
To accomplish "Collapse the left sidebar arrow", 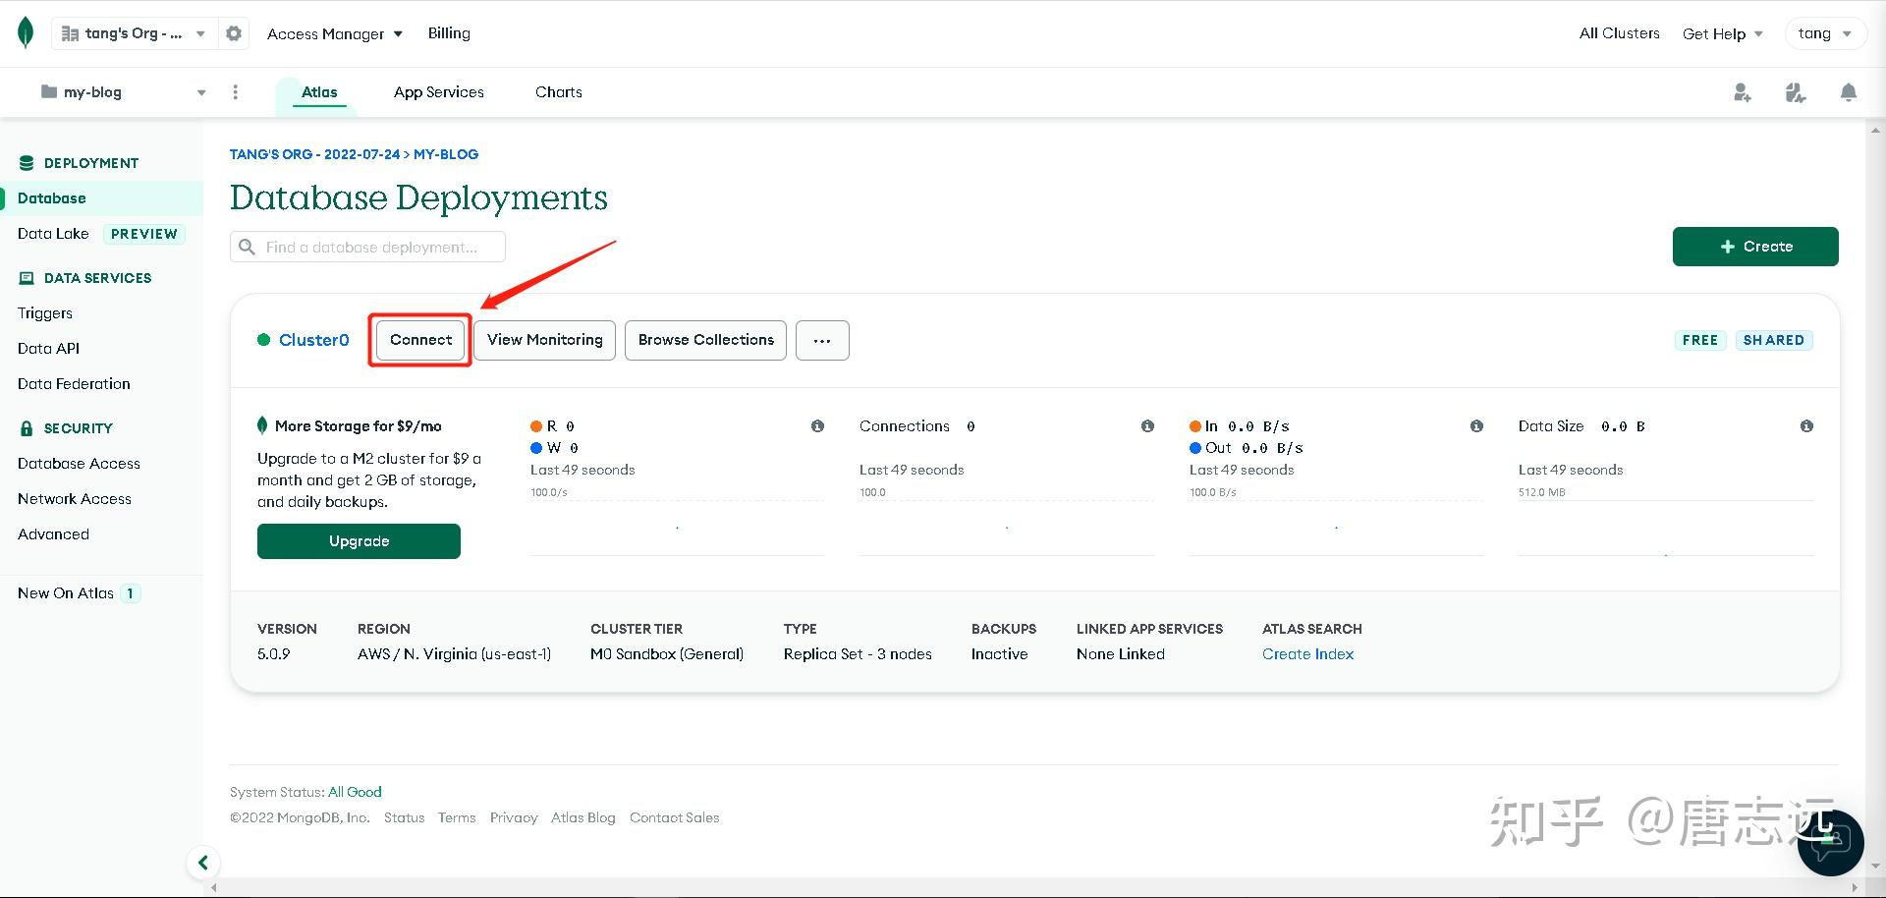I will coord(202,863).
